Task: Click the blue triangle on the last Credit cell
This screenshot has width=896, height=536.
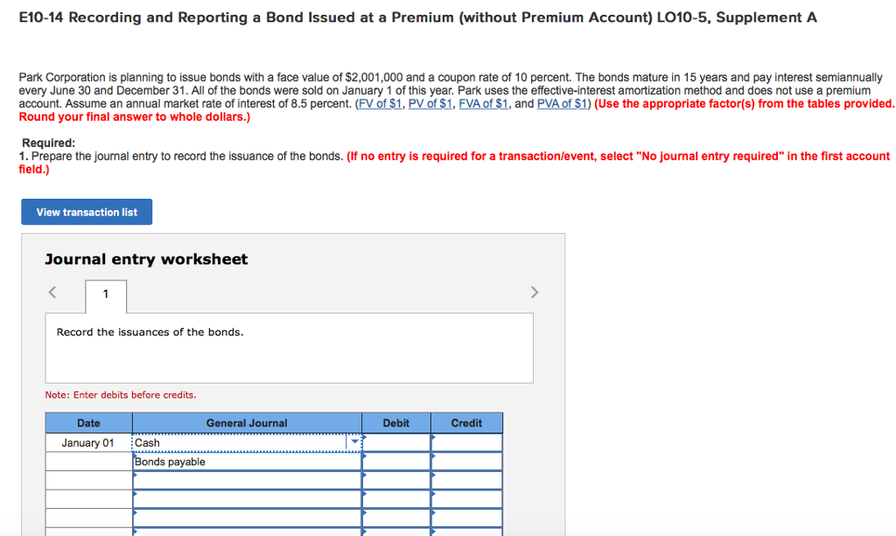Action: coord(434,530)
